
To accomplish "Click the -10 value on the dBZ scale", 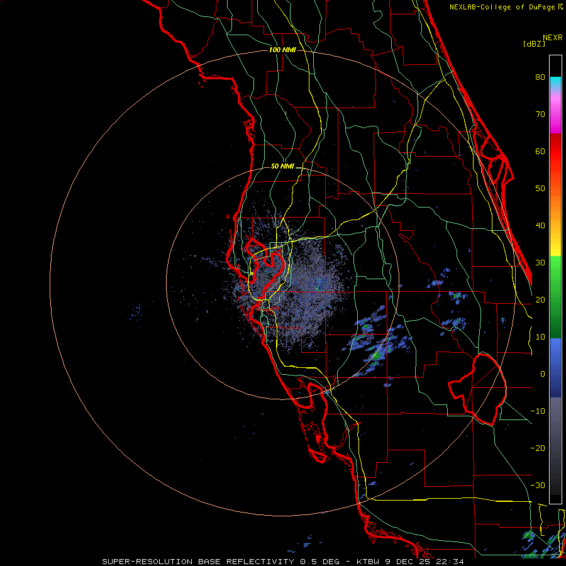I will 538,411.
